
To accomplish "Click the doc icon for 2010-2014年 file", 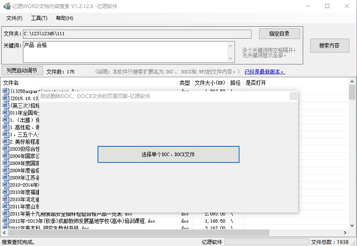I will (6, 185).
